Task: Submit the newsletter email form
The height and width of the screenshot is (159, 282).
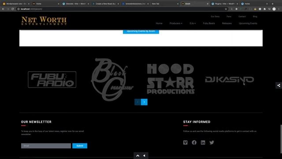Action: (x=80, y=146)
